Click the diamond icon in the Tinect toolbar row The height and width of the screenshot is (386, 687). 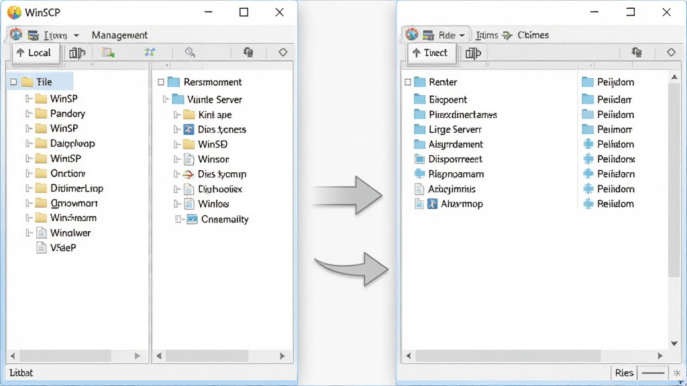click(671, 52)
